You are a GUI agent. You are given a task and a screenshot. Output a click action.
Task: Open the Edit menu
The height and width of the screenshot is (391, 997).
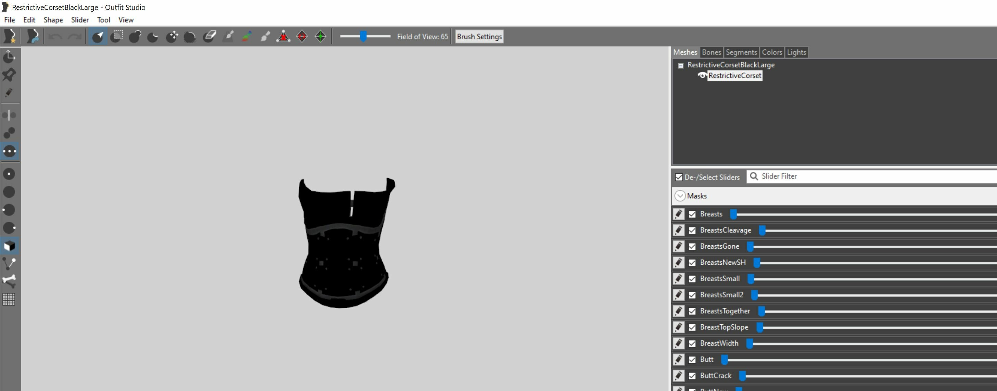click(x=29, y=20)
